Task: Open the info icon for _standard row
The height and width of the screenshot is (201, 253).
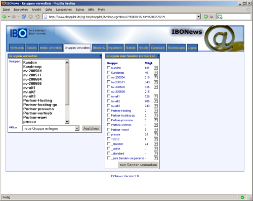Action: tap(156, 154)
